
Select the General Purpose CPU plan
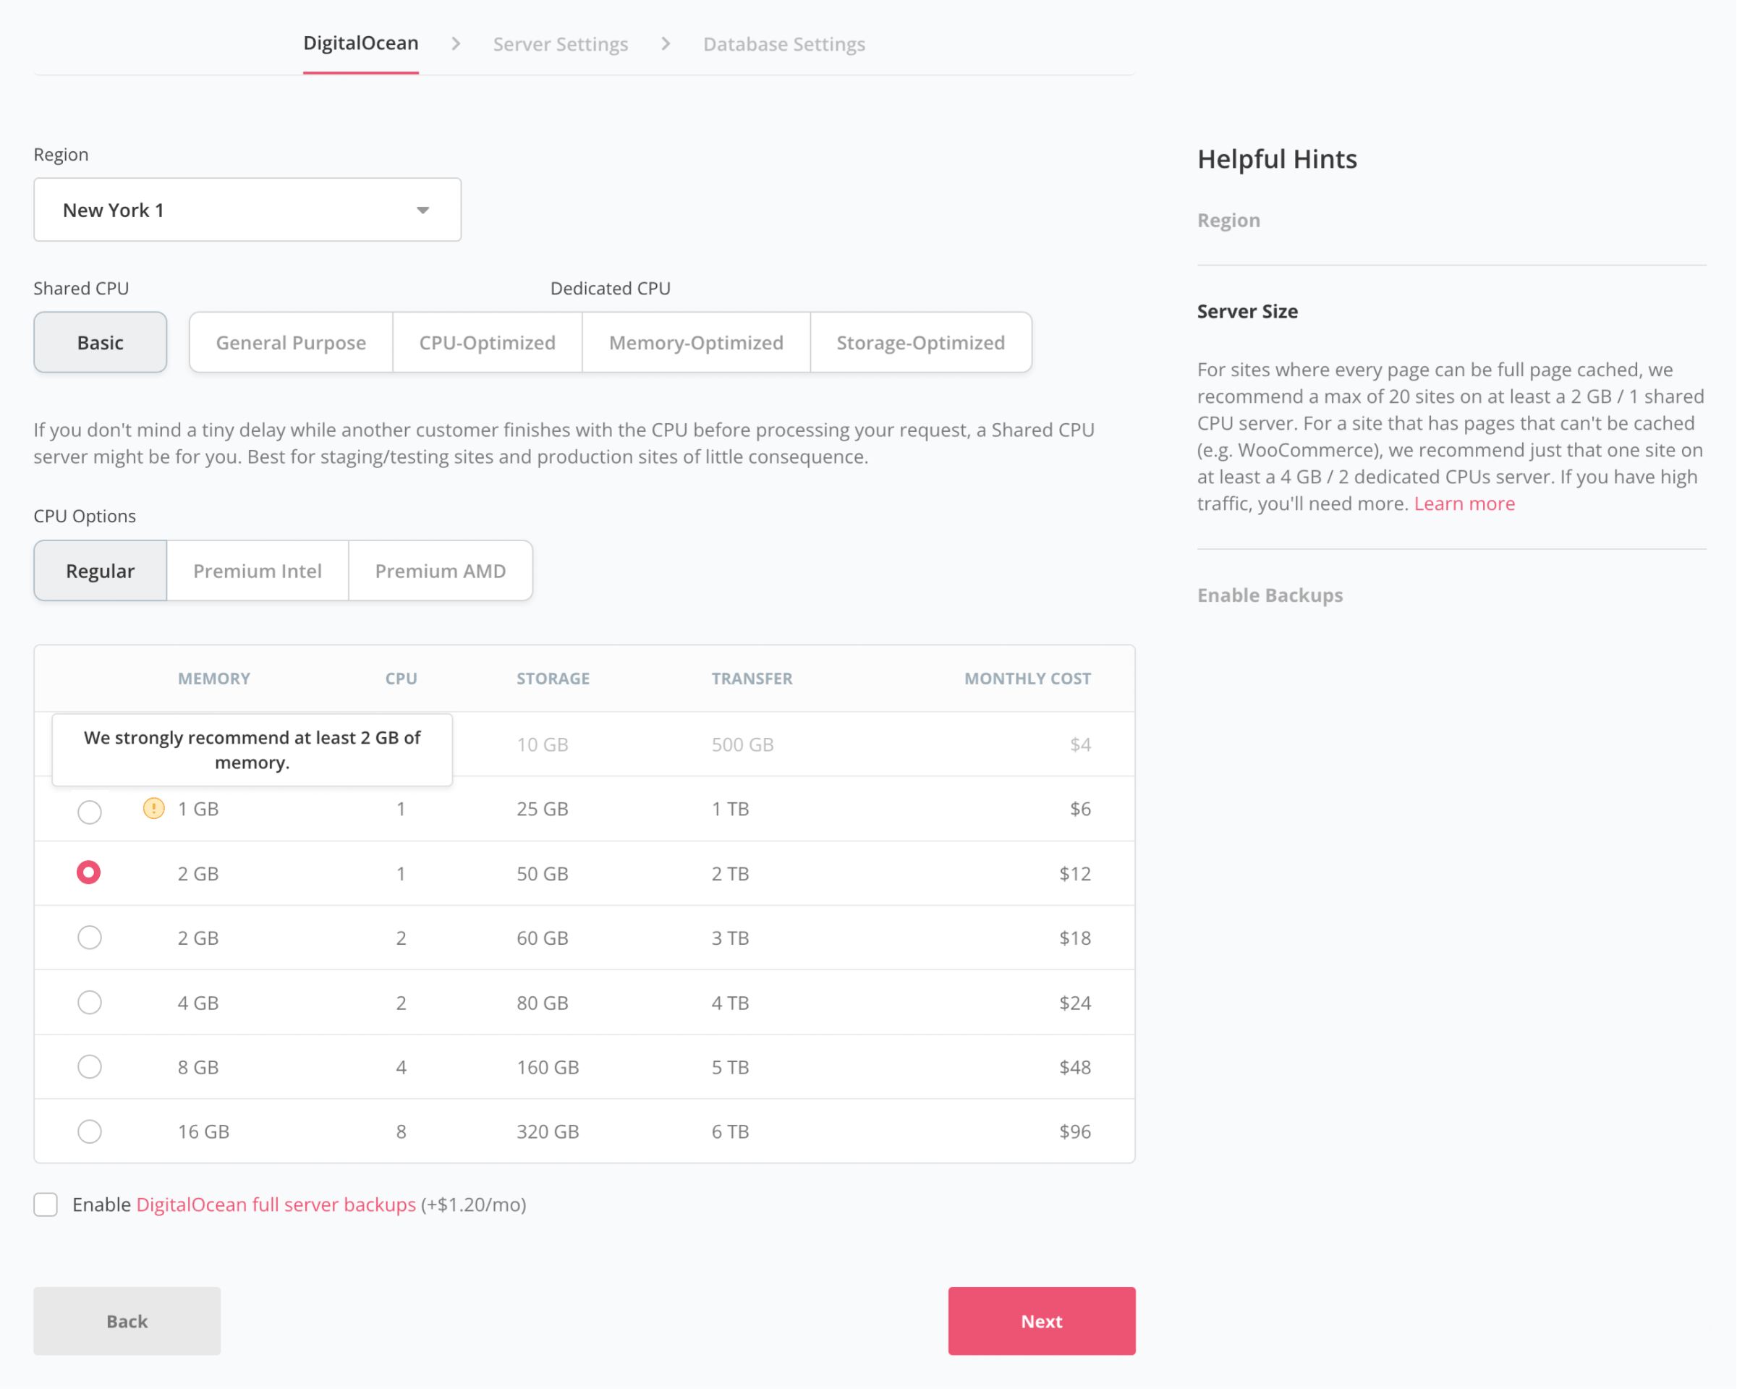tap(289, 341)
